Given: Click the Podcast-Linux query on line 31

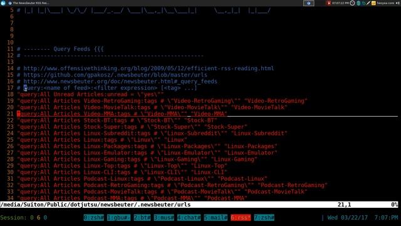Looking at the screenshot, I should tap(142, 179).
